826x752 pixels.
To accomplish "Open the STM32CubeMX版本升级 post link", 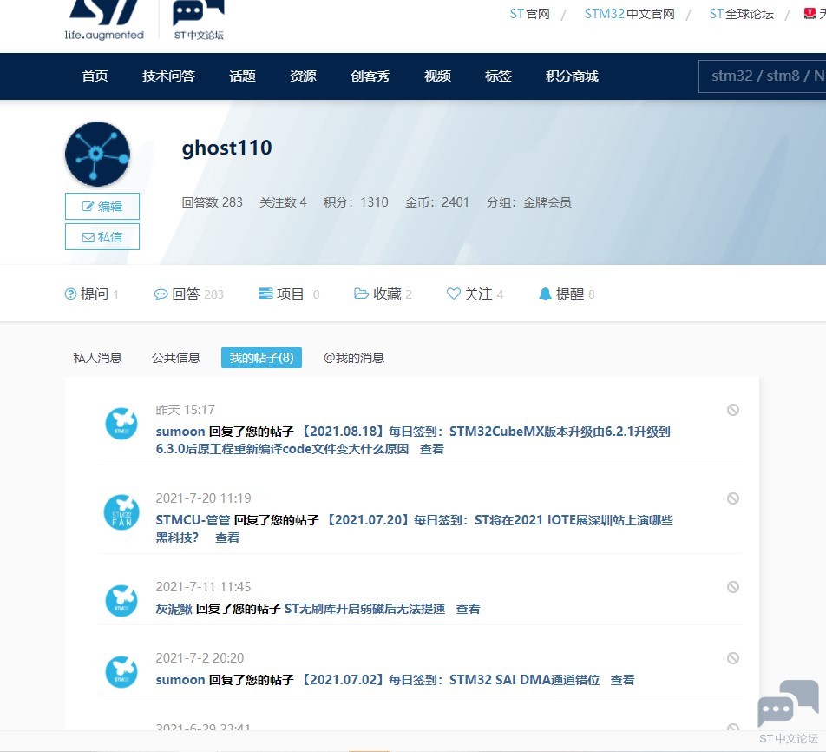I will tap(413, 440).
